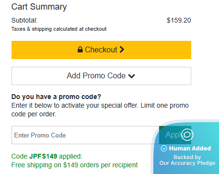Select the Human Added label

click(190, 149)
